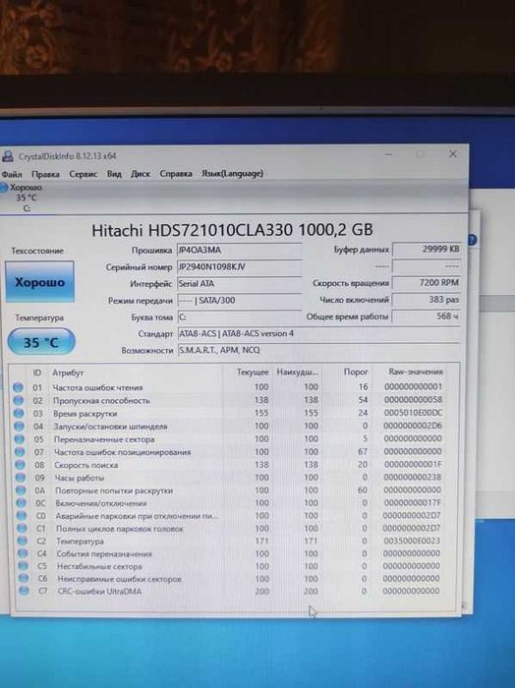Click status icon for Неисправимые ошибки секторов
515x688 pixels.
24,579
